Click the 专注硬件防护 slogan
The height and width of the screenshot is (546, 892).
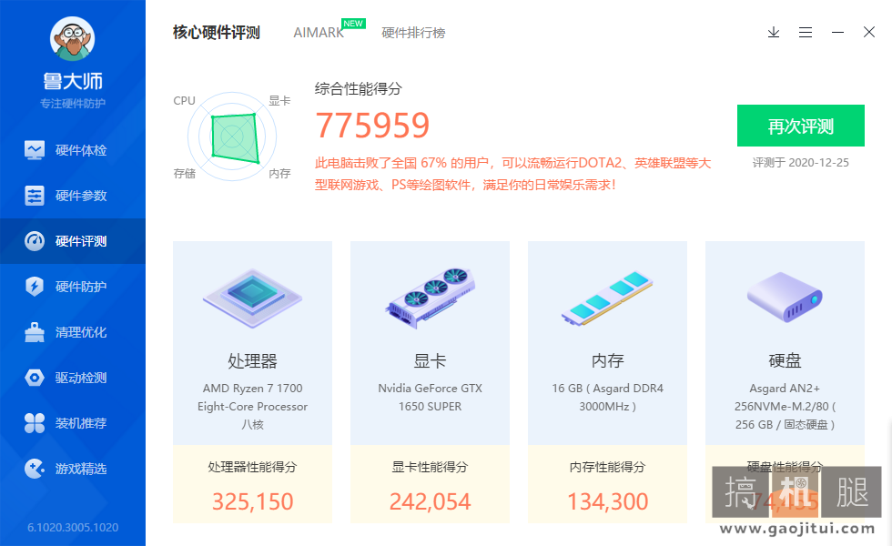coord(73,104)
